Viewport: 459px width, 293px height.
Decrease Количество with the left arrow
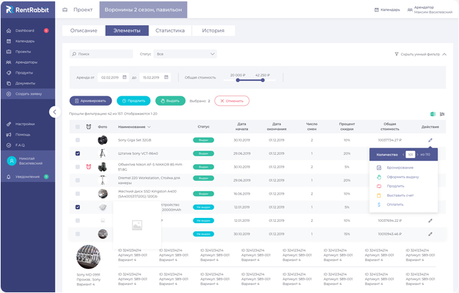coord(403,154)
